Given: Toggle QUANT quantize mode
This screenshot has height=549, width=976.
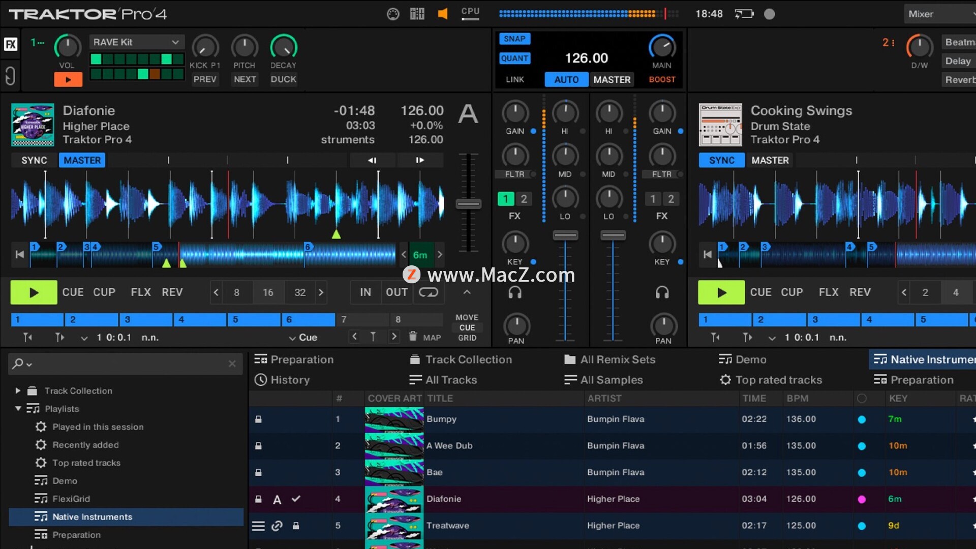Looking at the screenshot, I should [514, 58].
